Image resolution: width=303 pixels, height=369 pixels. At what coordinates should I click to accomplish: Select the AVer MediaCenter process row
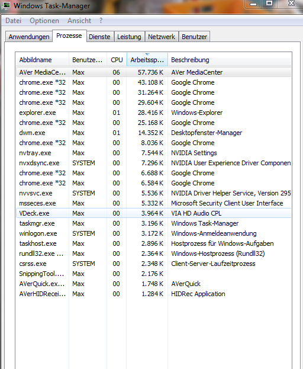pos(154,72)
